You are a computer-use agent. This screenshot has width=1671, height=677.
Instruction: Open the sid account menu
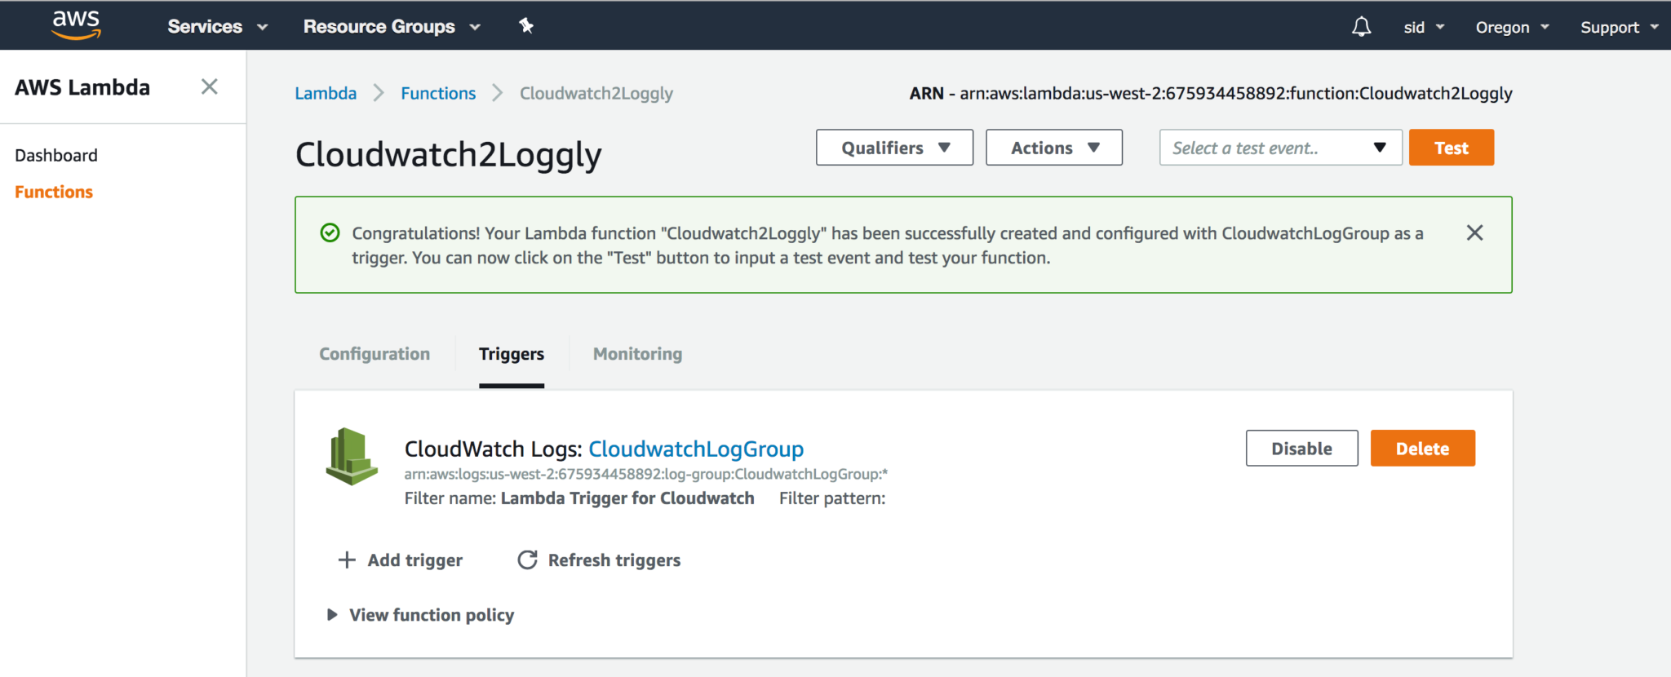1424,28
